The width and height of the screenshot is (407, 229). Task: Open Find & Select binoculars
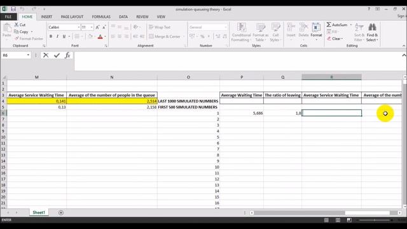(x=372, y=32)
